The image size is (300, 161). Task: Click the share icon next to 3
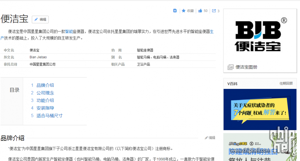click(214, 11)
